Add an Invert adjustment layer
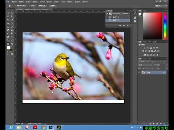The width and height of the screenshot is (174, 130). tap(145, 55)
